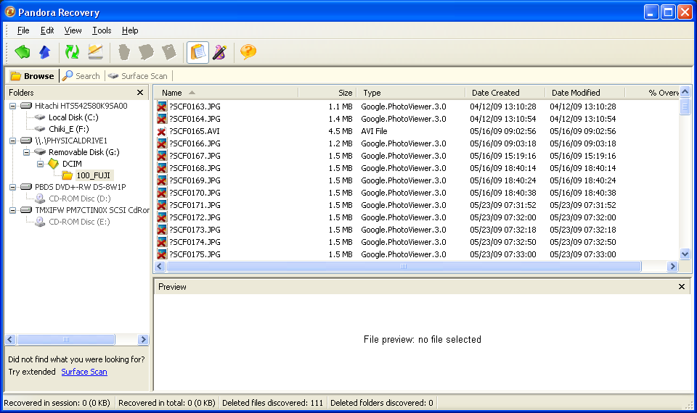The image size is (697, 413).
Task: Select the ?SCF0165.AVI file icon
Action: click(x=162, y=131)
